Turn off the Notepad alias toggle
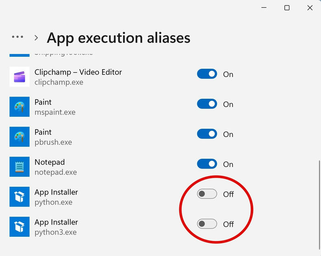The width and height of the screenshot is (321, 256). pos(207,164)
